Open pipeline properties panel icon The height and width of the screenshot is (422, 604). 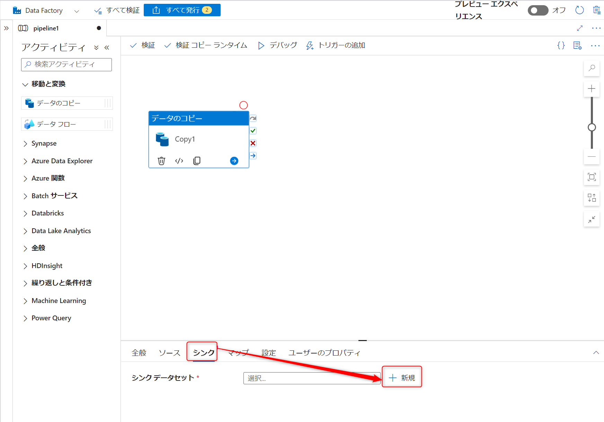577,45
